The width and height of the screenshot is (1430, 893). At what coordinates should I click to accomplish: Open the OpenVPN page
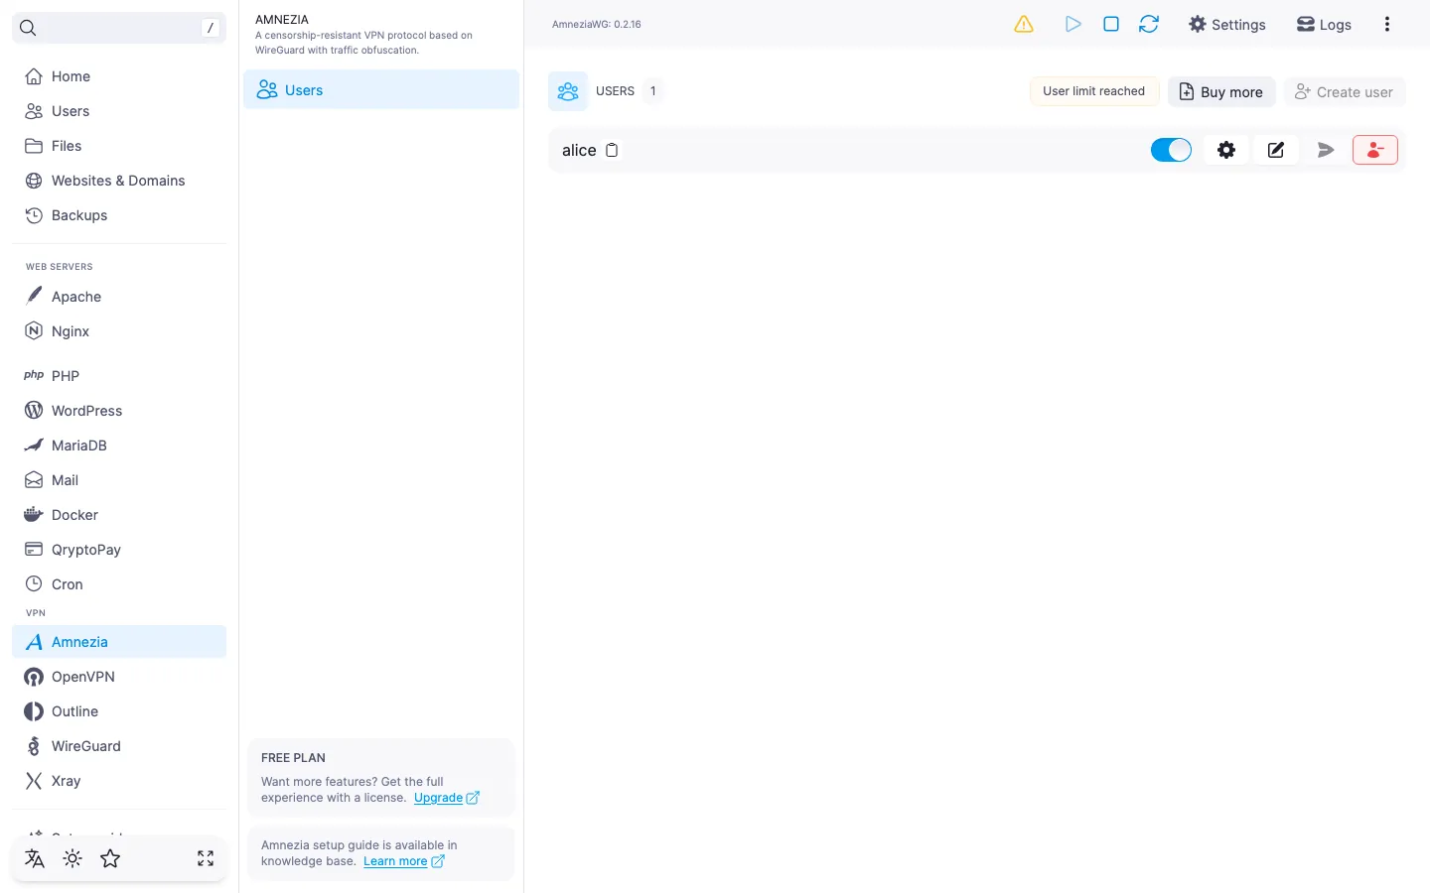point(119,677)
